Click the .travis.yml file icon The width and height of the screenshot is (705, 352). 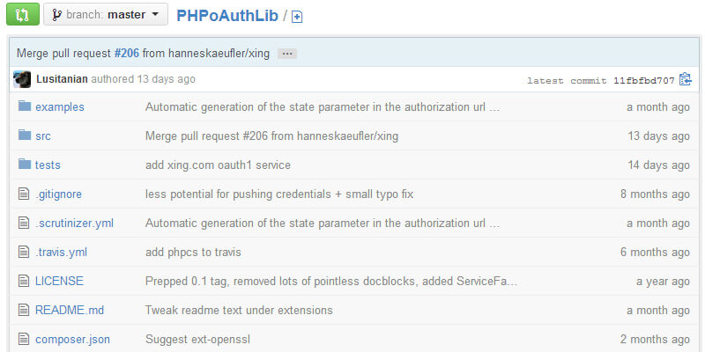point(24,252)
